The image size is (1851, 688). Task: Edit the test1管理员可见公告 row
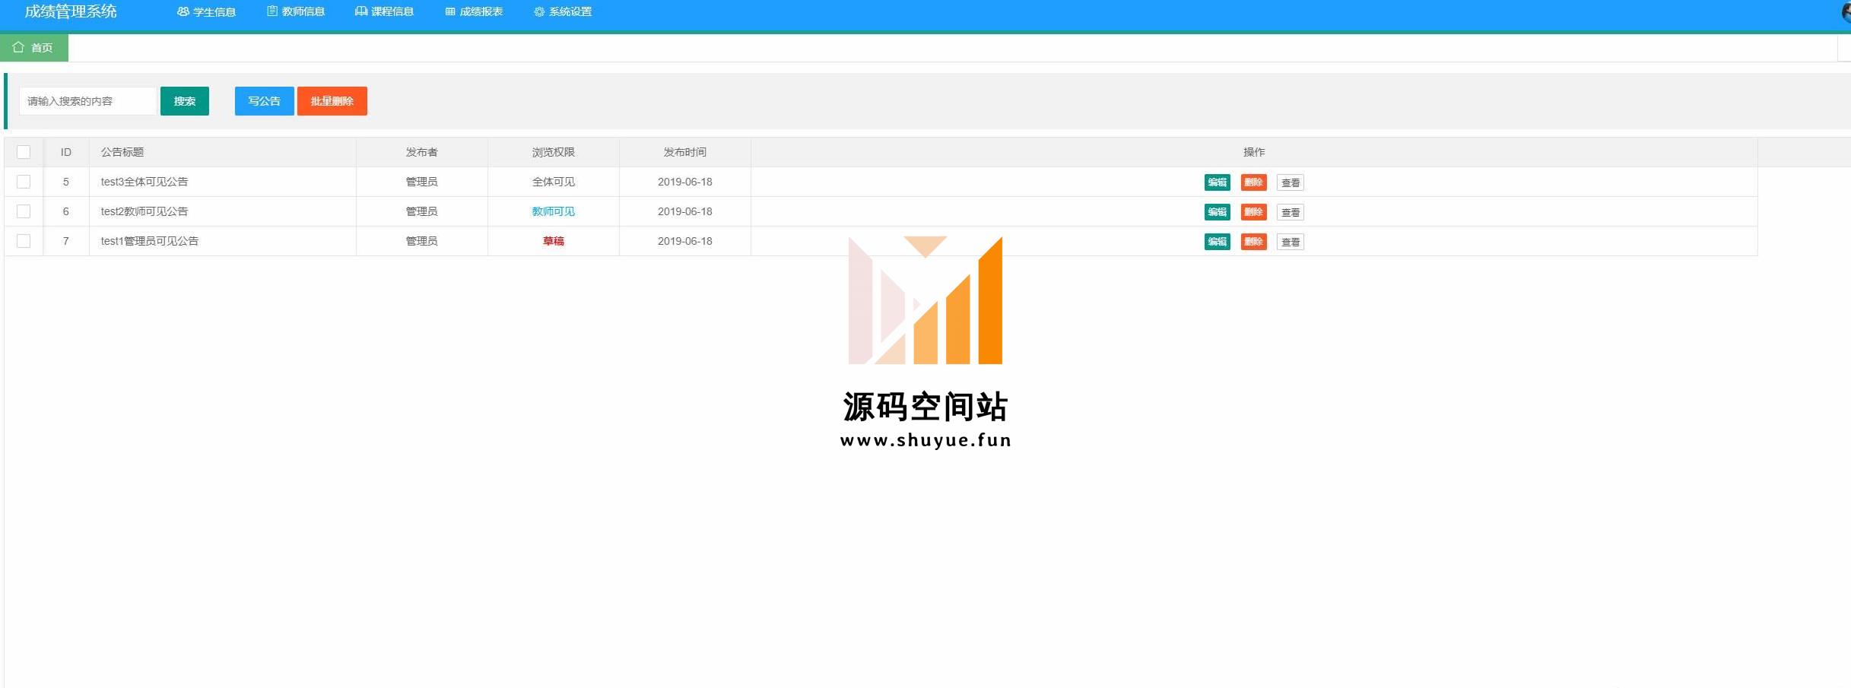tap(1218, 242)
